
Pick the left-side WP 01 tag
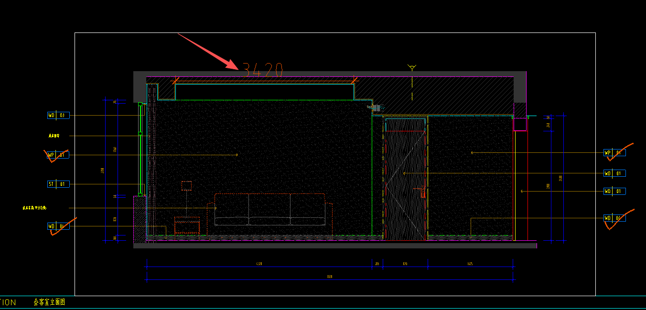coord(58,155)
